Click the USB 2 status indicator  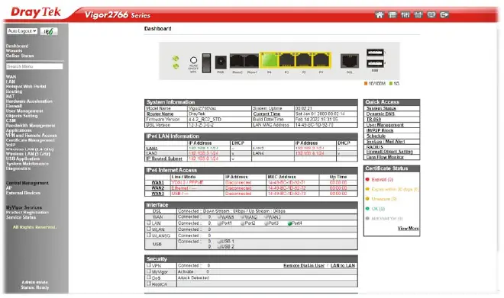coord(219,247)
